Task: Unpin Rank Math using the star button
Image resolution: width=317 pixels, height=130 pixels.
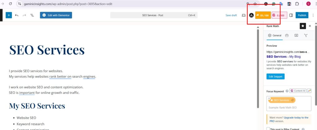Action: click(302, 26)
